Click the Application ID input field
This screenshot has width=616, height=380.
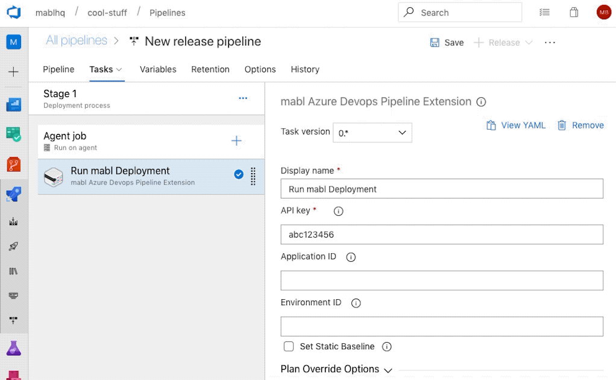(442, 280)
